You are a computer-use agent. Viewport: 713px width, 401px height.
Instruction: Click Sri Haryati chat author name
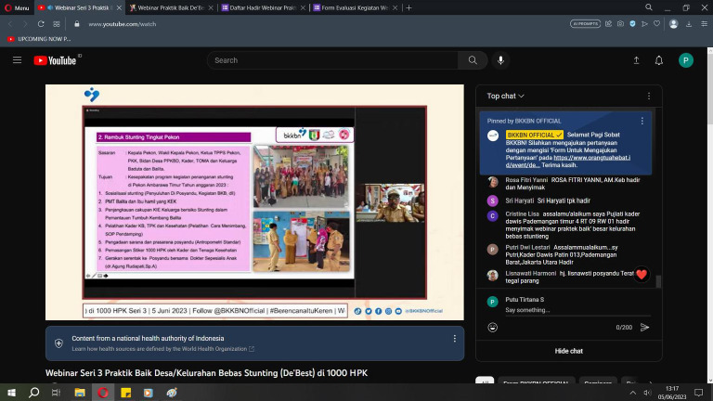tap(519, 200)
